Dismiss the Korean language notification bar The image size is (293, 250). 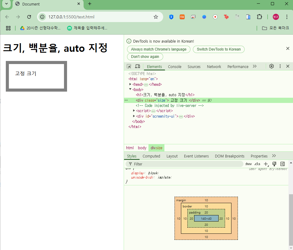click(x=288, y=48)
